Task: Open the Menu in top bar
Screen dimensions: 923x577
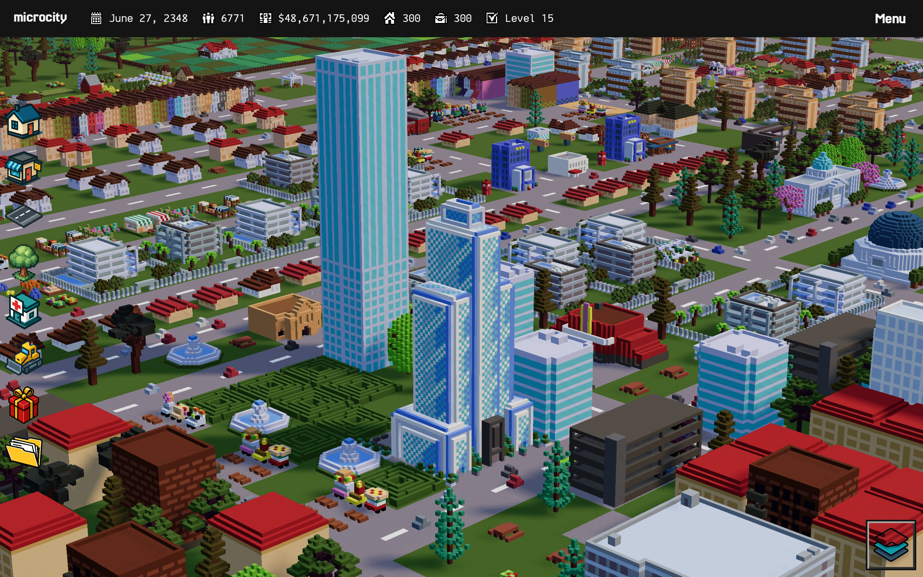Action: point(890,18)
